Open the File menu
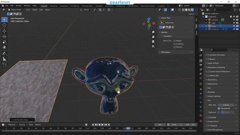The width and height of the screenshot is (240, 135). 7,6
